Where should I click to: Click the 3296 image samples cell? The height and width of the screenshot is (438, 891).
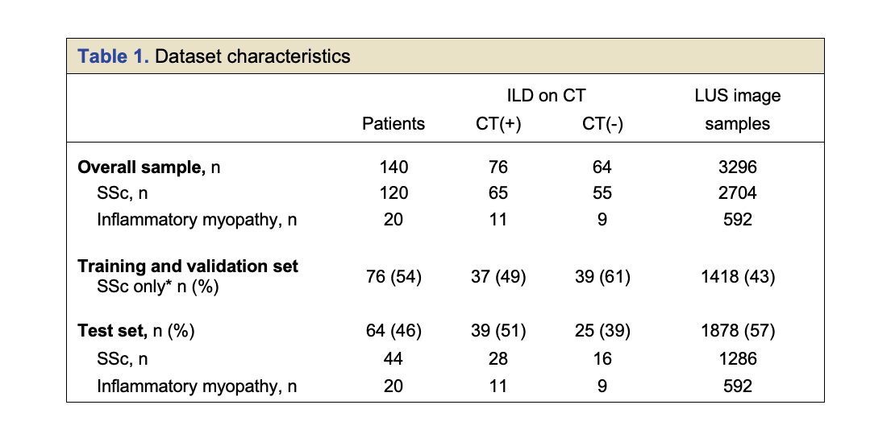point(737,167)
